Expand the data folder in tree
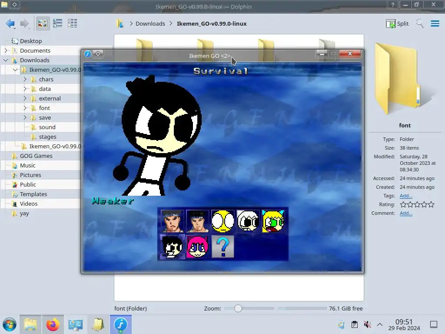Viewport: 445px width, 334px height. click(x=25, y=89)
